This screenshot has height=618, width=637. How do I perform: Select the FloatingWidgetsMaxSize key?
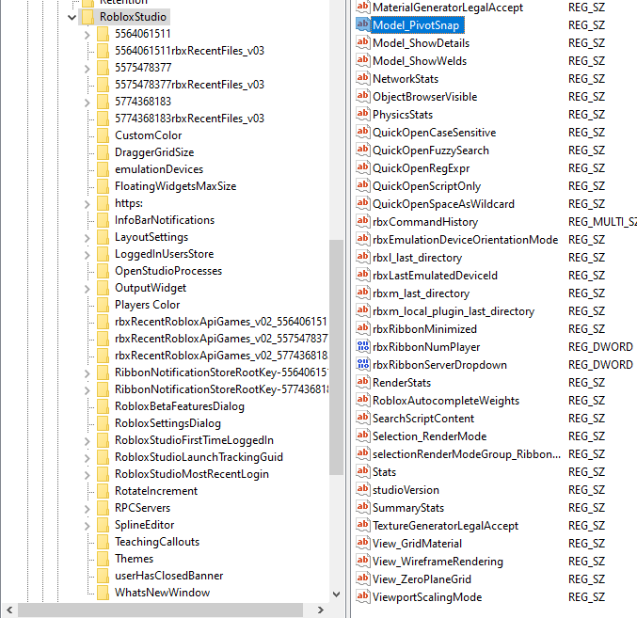[x=176, y=186]
